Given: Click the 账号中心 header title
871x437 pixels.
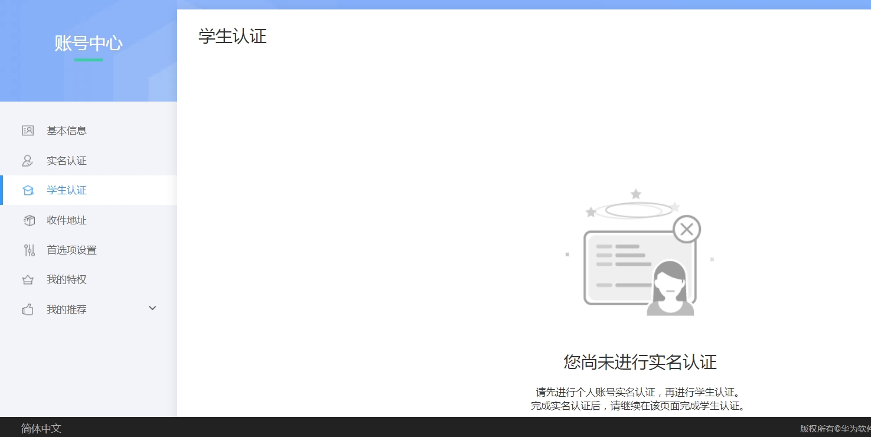Looking at the screenshot, I should (x=89, y=43).
